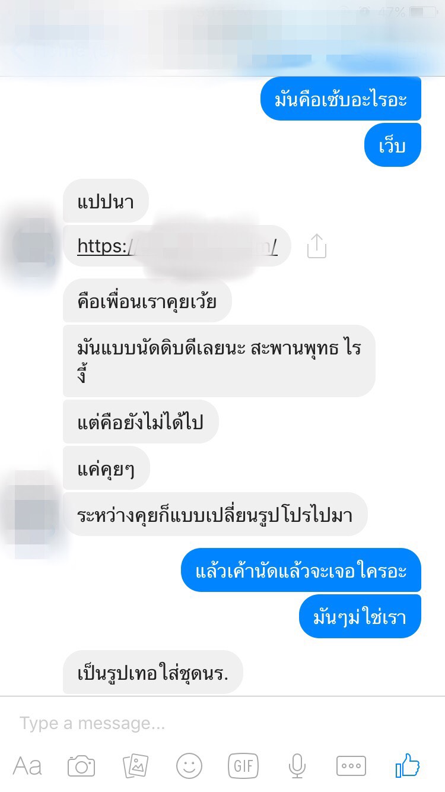445x792 pixels.
Task: Open the three-dot more options icon
Action: (x=351, y=766)
